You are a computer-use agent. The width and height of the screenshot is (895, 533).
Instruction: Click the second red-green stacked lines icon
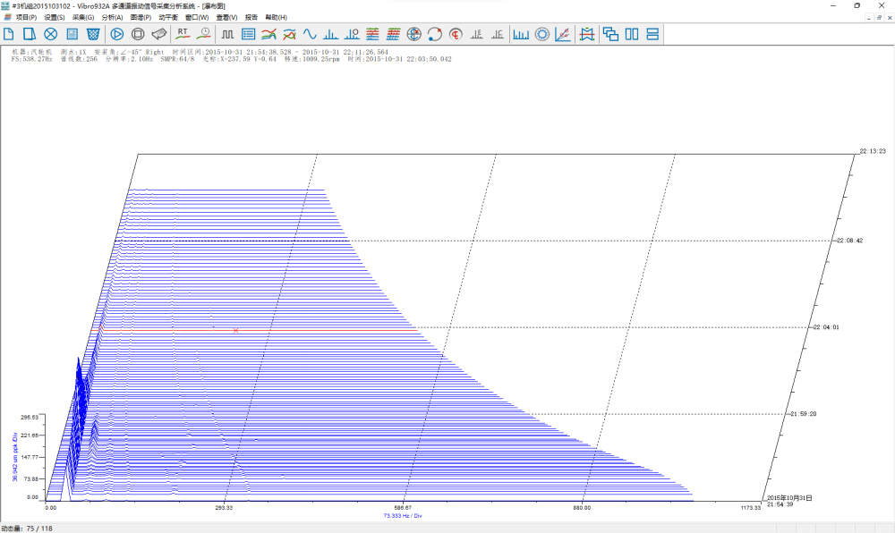pos(393,34)
